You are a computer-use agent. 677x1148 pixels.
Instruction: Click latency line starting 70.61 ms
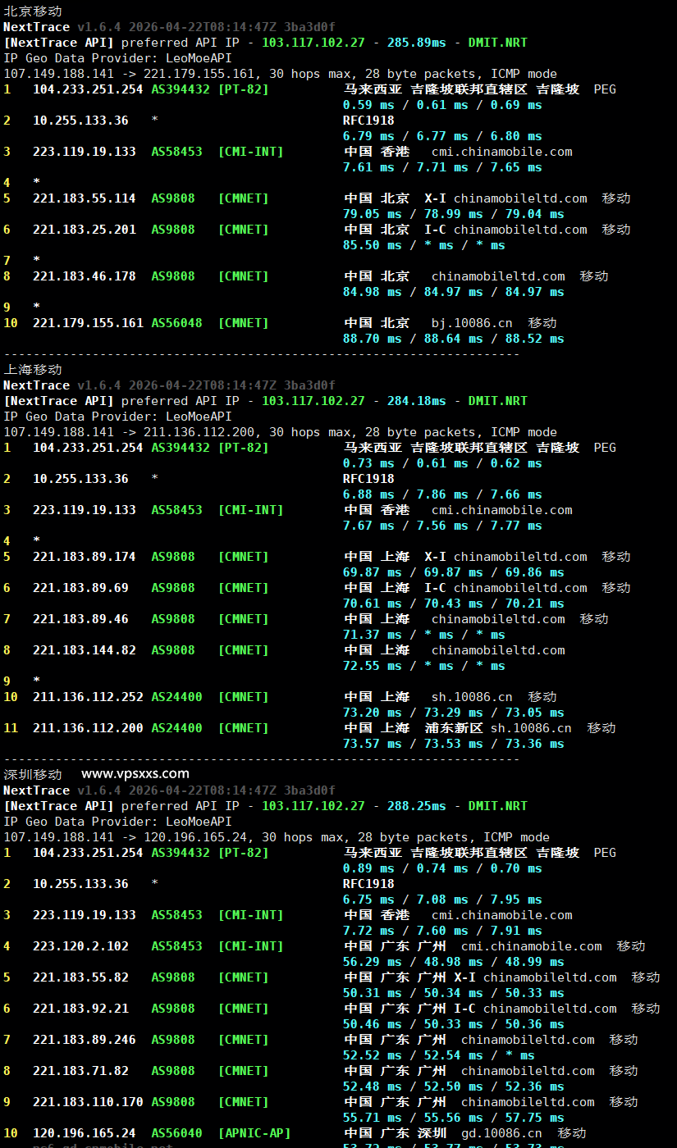coord(454,604)
